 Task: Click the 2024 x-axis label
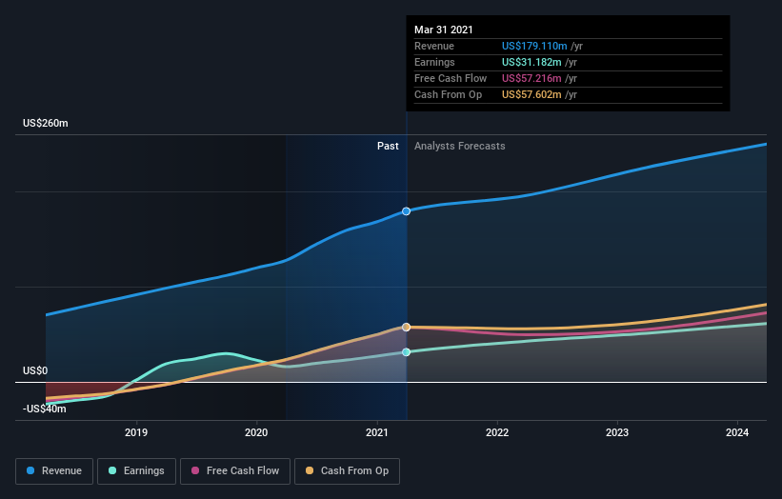pos(737,432)
